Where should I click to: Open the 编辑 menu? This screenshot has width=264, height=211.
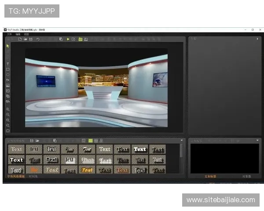tap(18, 34)
